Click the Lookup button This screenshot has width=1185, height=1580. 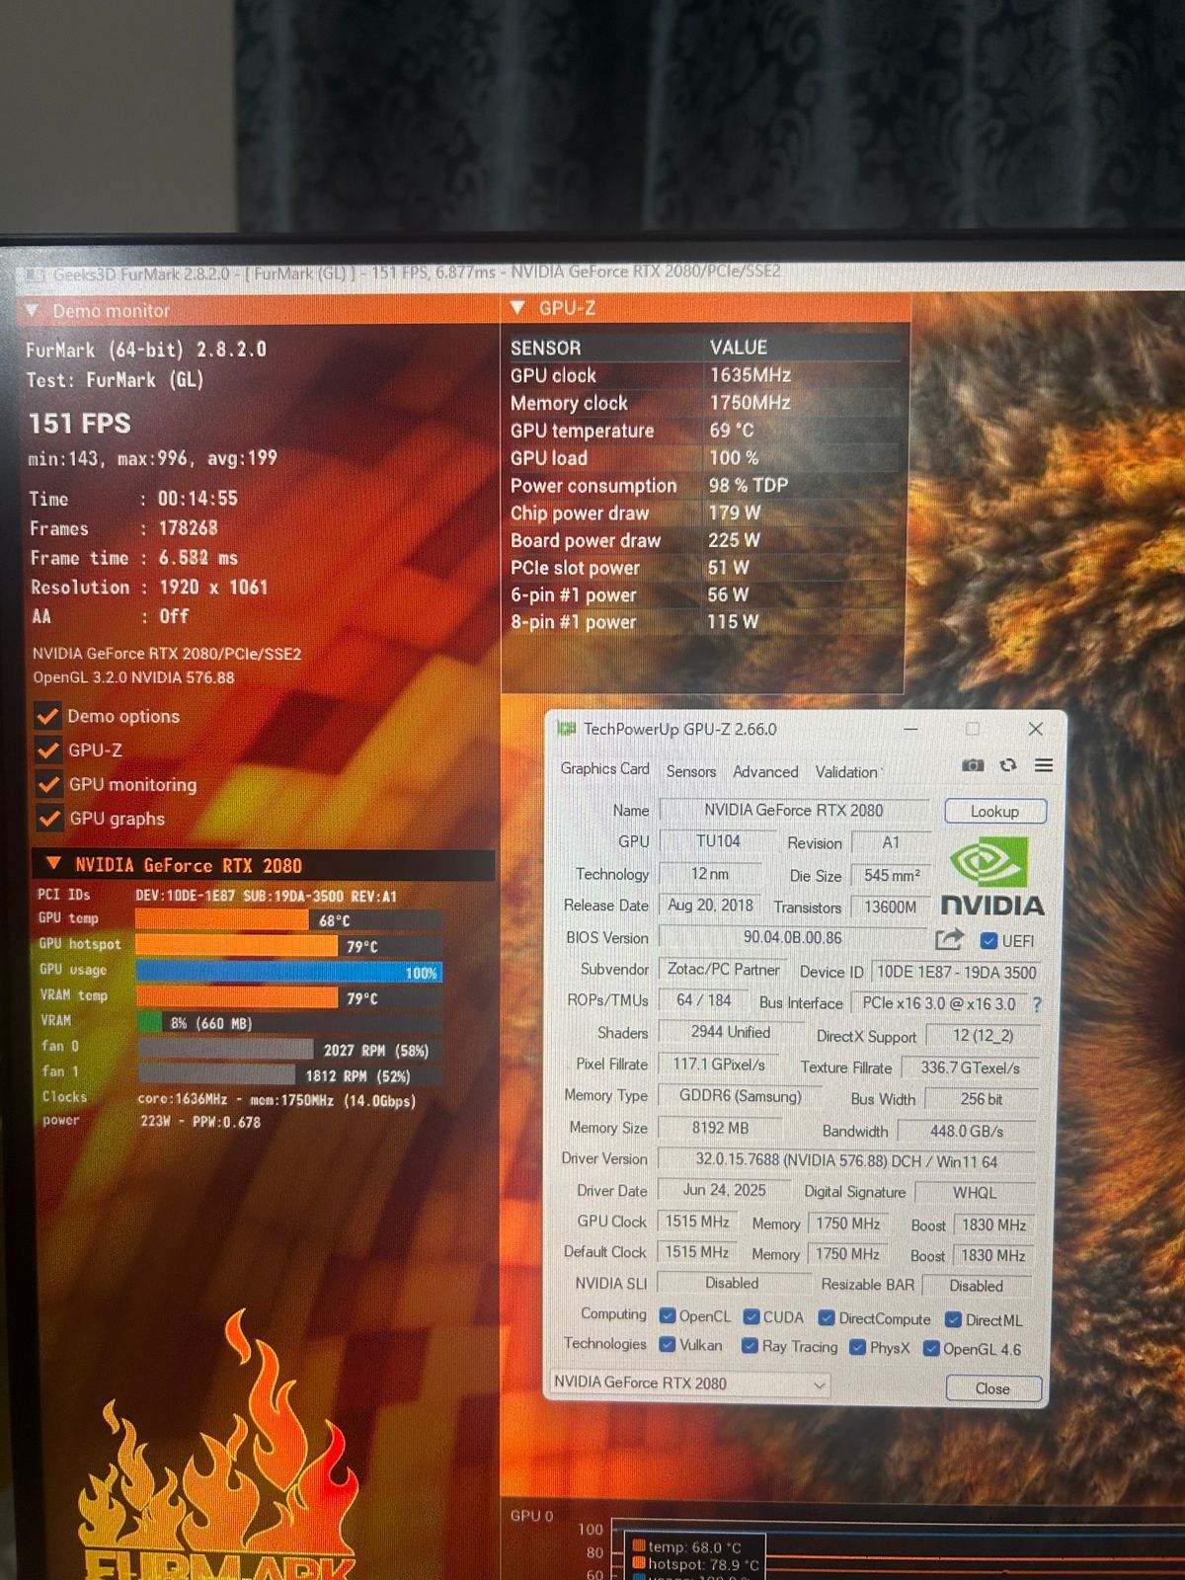click(994, 811)
